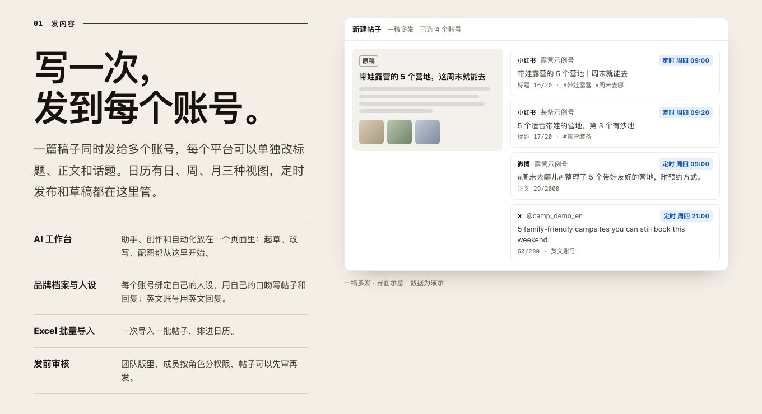
Task: Click the post text 5 个适合带娃的营地，第 3 个有沙池
Action: pos(575,125)
